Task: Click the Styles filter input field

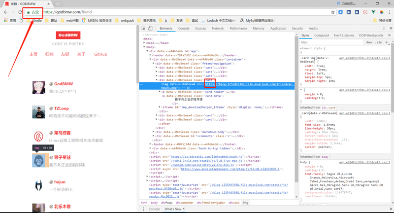Action: coord(331,42)
